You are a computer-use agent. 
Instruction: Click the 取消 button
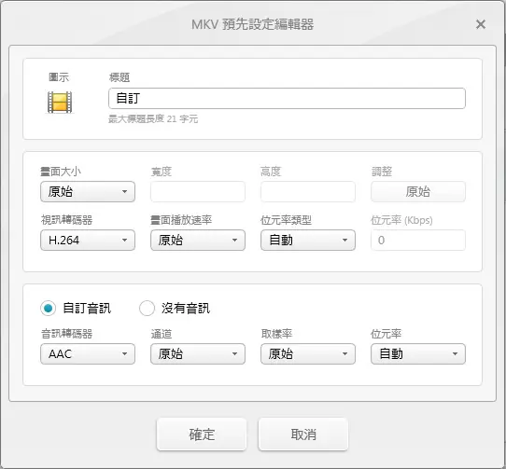click(x=303, y=435)
